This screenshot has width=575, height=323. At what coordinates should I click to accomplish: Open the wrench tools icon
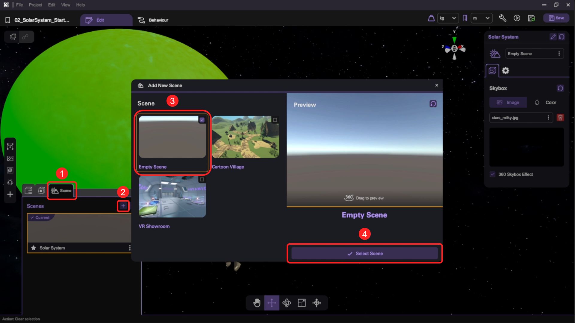503,18
